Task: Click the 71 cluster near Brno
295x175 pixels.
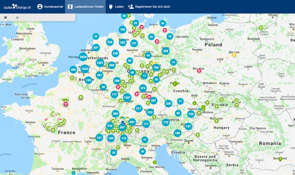Action: click(x=180, y=101)
